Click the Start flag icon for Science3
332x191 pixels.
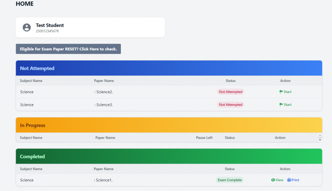281,105
